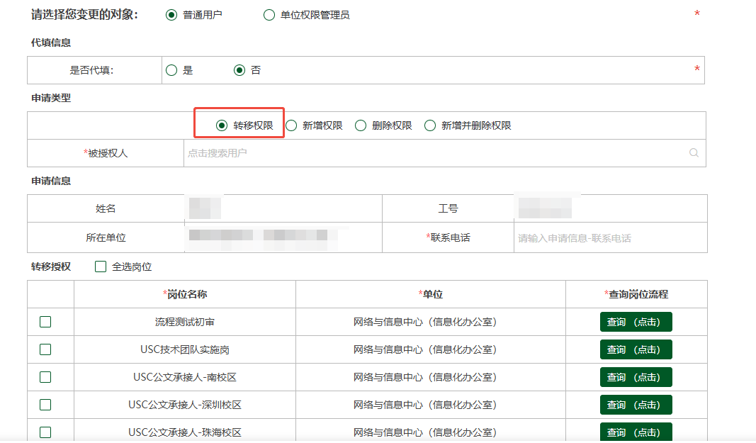
Task: Choose 是 for 是否代填
Action: click(x=171, y=70)
